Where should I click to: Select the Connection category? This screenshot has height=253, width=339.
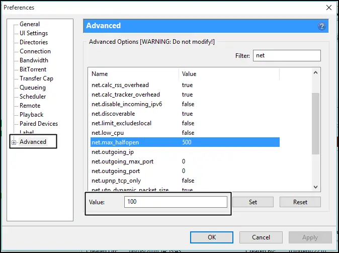point(35,51)
